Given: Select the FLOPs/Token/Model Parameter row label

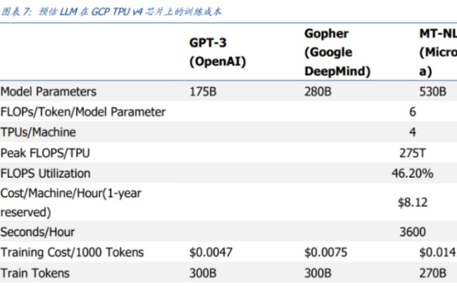Looking at the screenshot, I should click(83, 112).
